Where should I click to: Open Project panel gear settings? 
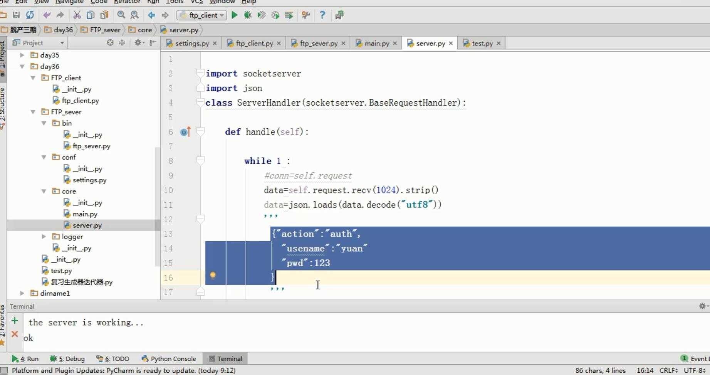point(139,43)
